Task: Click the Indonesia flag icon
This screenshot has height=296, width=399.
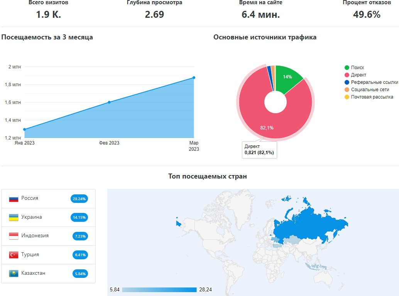Action: coord(14,236)
